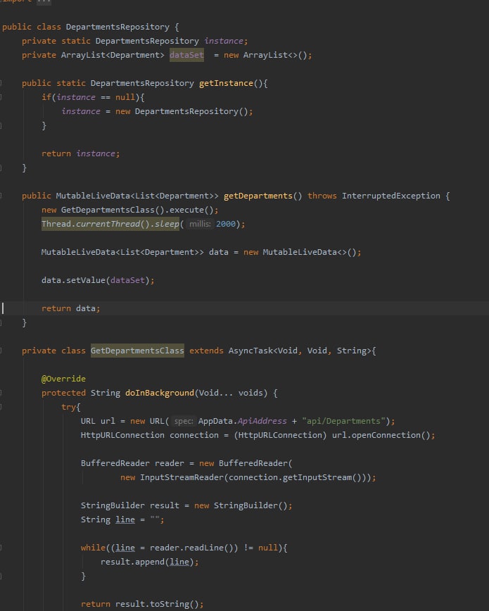489x611 pixels.
Task: Click the extends keyword
Action: (206, 351)
